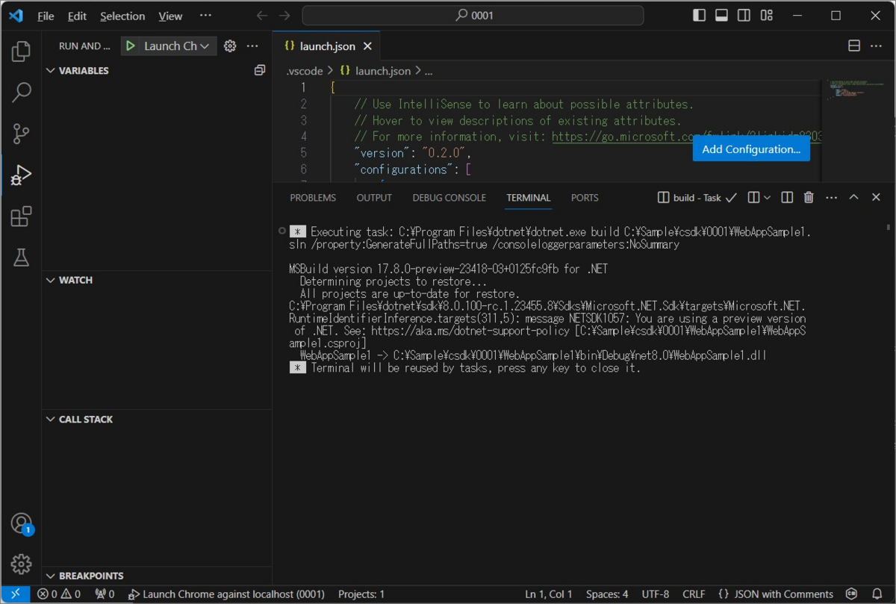Switch to the PORTS tab
896x604 pixels.
pos(585,198)
